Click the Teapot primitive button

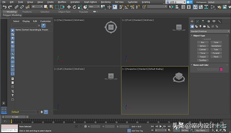pos(203,57)
